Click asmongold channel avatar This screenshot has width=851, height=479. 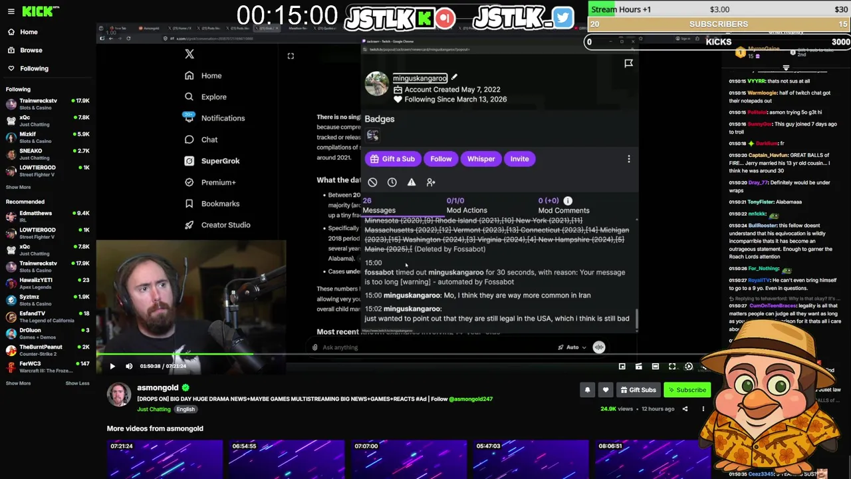(x=119, y=395)
